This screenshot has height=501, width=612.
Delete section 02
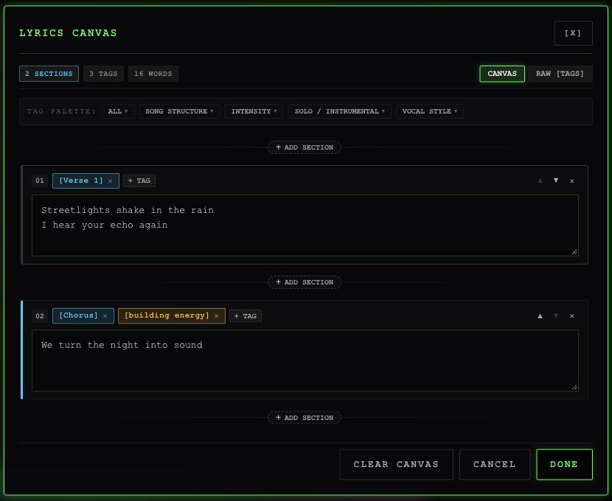(x=571, y=316)
